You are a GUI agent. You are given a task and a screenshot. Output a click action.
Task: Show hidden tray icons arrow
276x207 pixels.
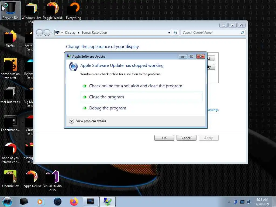[229, 202]
